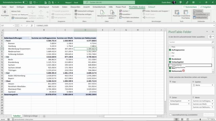
Task: Click the Freigeben button
Action: coord(206,7)
